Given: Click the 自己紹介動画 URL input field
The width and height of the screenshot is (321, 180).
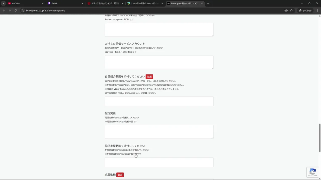Looking at the screenshot, I should pyautogui.click(x=159, y=101).
